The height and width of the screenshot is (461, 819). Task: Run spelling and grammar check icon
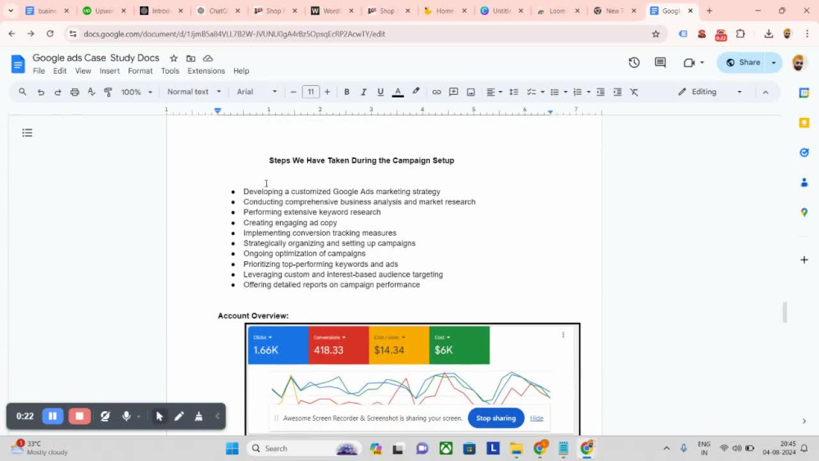[92, 92]
